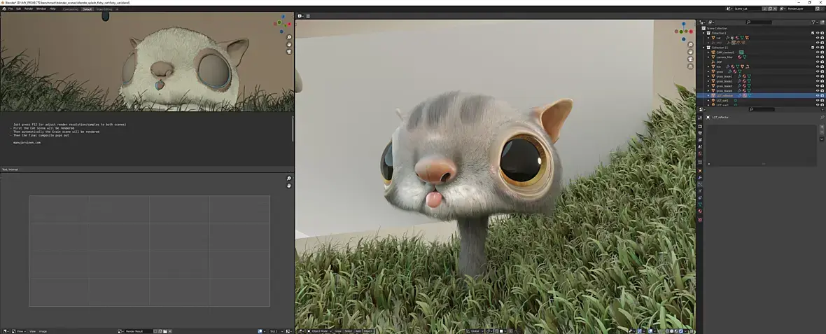Disable rendering of camera_filter via camera icon
826x334 pixels.
coord(822,57)
